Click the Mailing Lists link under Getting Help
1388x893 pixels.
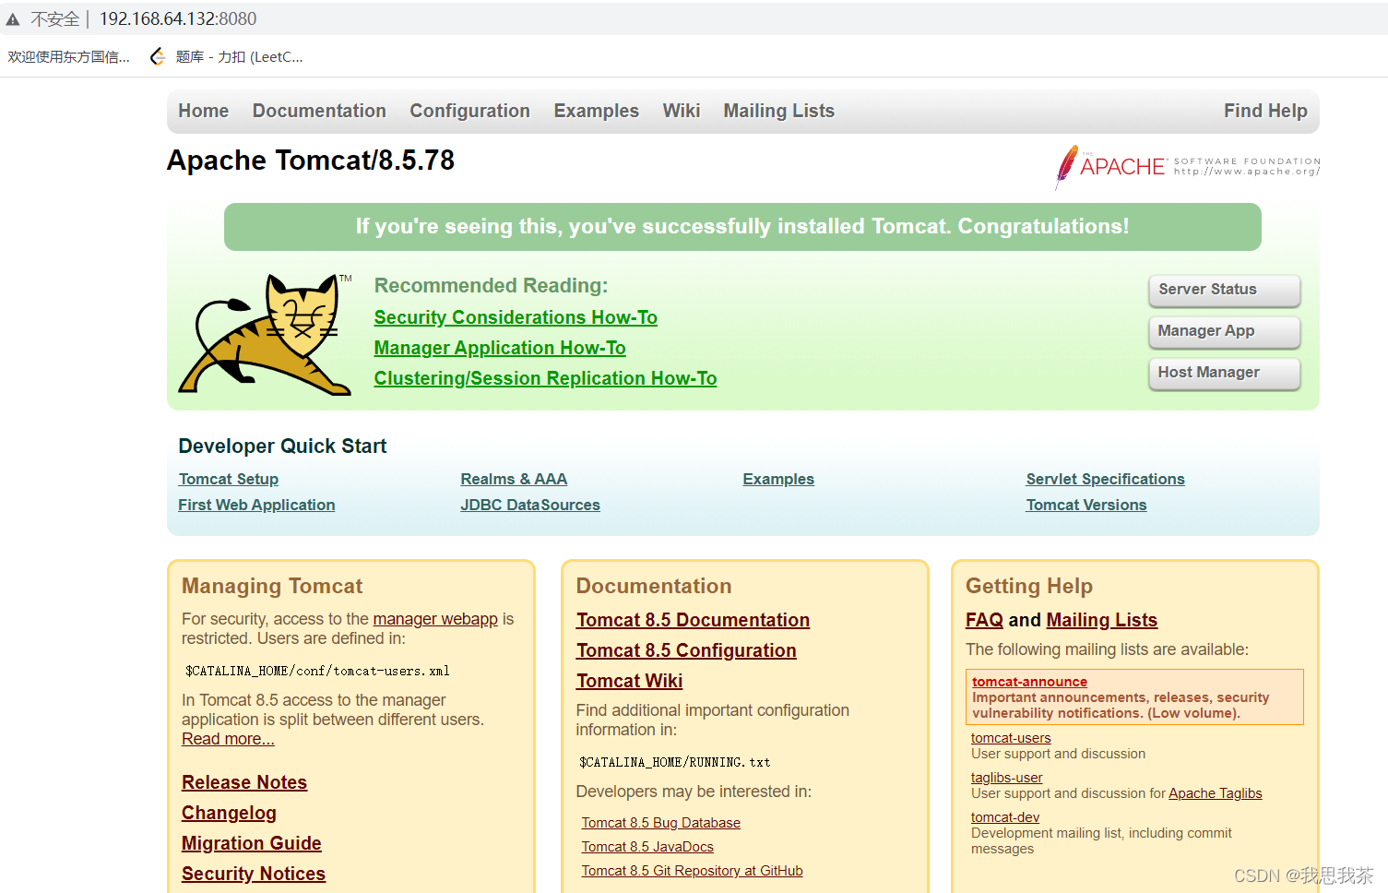tap(1102, 620)
